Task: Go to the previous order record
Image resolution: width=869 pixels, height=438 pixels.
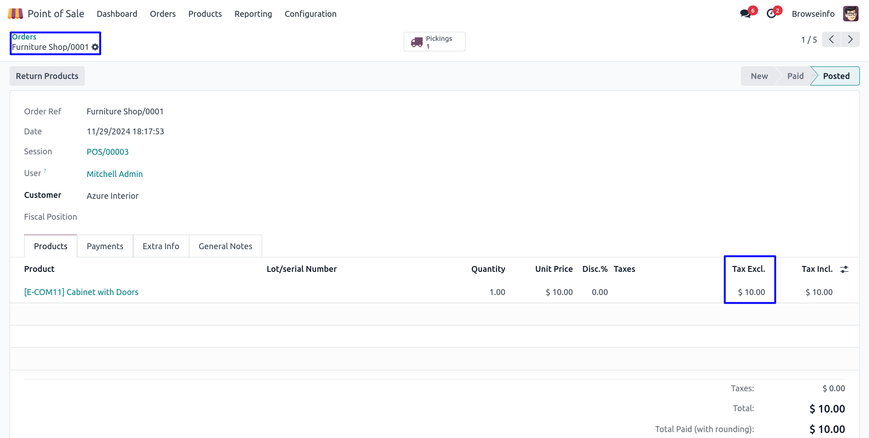Action: [x=831, y=39]
